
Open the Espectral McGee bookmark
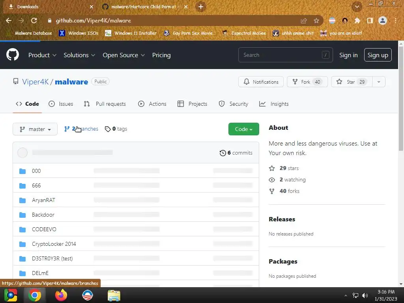coord(244,33)
